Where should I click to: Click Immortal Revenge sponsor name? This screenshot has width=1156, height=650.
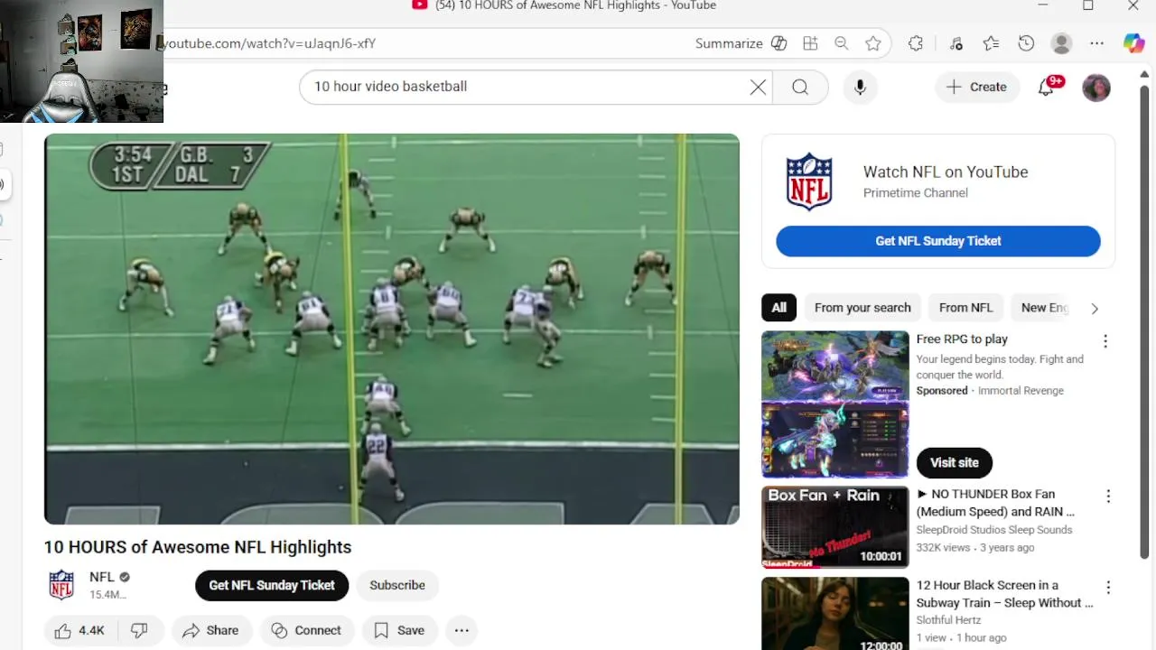(x=1021, y=391)
